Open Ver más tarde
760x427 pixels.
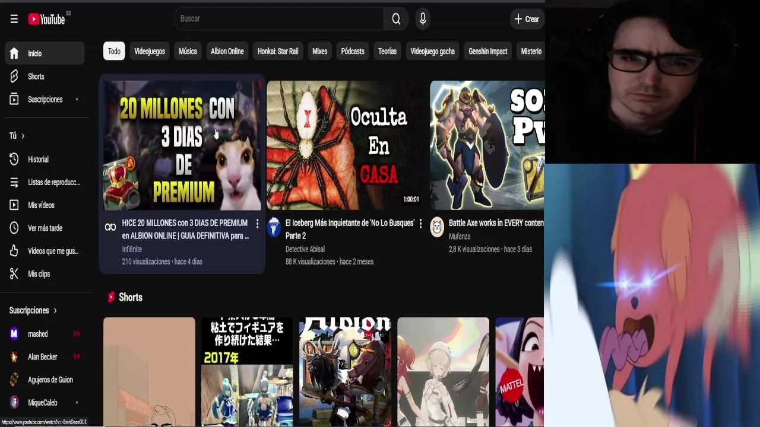pyautogui.click(x=45, y=228)
